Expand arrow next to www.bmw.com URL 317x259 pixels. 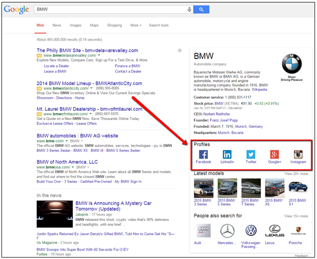[x=67, y=141]
